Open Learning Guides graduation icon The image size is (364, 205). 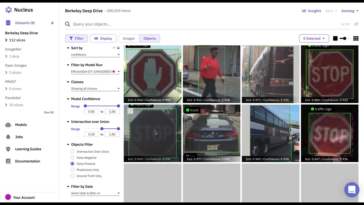click(8, 149)
